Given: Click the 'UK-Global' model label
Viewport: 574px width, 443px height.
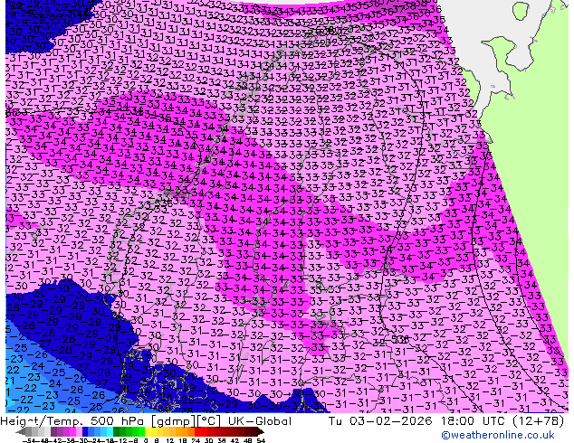Looking at the screenshot, I should coord(260,421).
